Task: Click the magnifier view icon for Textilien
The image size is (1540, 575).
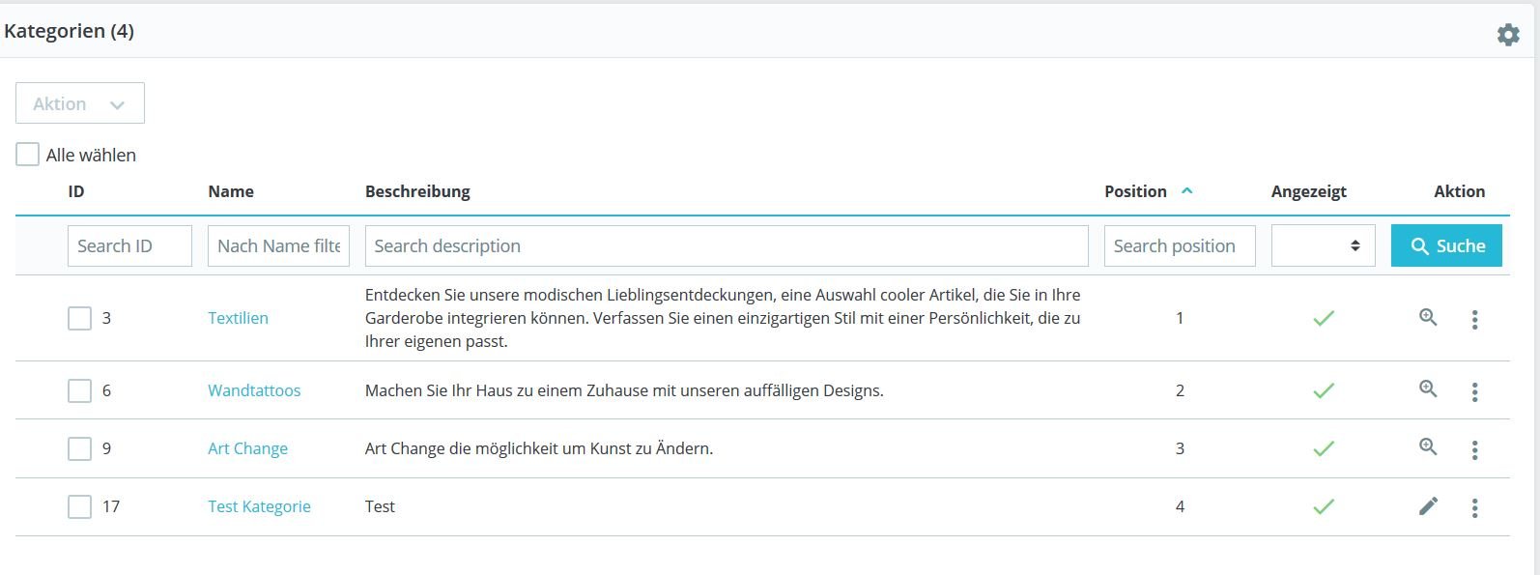Action: [1428, 317]
